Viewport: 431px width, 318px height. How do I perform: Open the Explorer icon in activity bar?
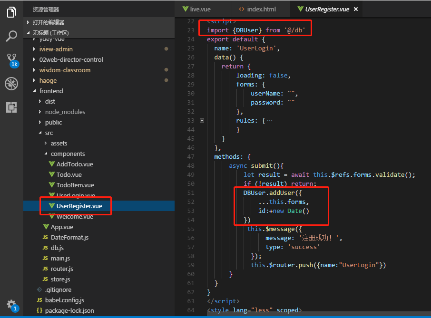[11, 12]
